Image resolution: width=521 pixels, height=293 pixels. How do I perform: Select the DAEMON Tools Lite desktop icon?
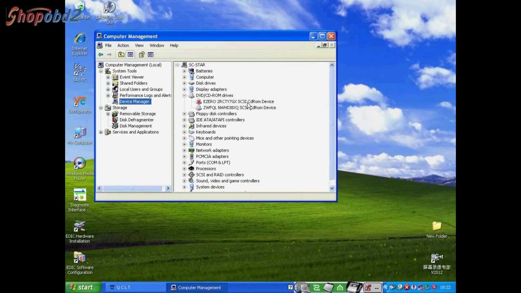109,13
